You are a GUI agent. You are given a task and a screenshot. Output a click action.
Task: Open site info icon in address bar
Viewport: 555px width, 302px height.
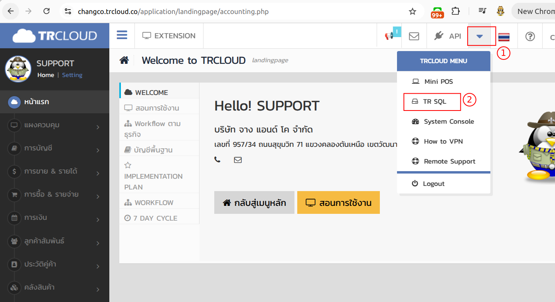coord(68,12)
